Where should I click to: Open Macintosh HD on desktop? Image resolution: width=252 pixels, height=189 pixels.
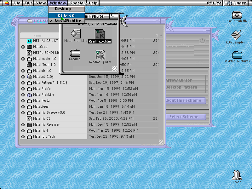[x=237, y=15]
